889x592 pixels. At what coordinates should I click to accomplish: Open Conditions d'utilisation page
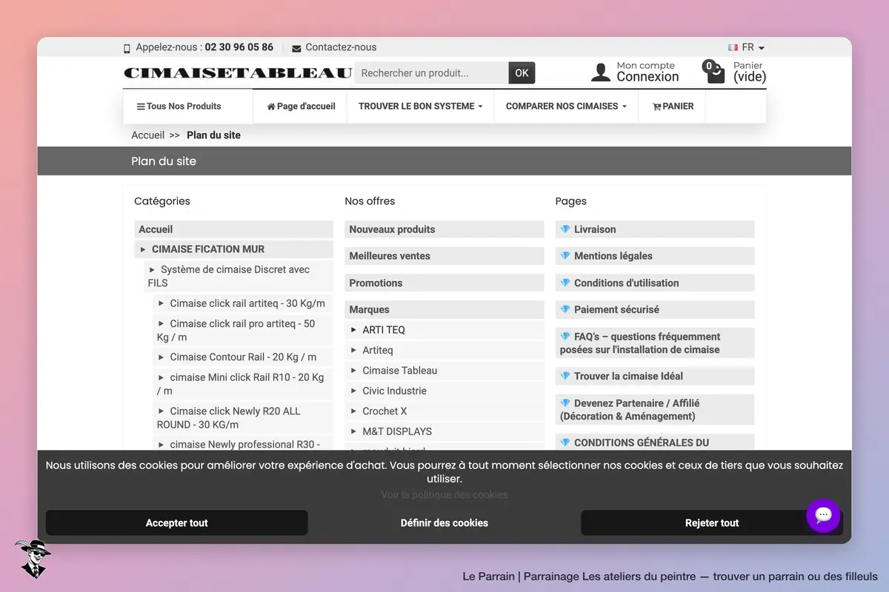(655, 283)
